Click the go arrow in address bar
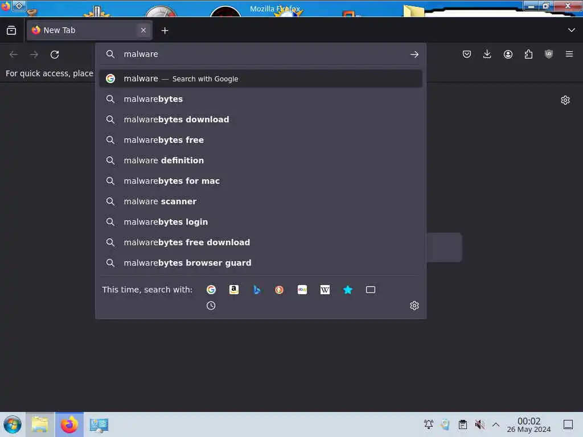583x437 pixels. pyautogui.click(x=414, y=54)
